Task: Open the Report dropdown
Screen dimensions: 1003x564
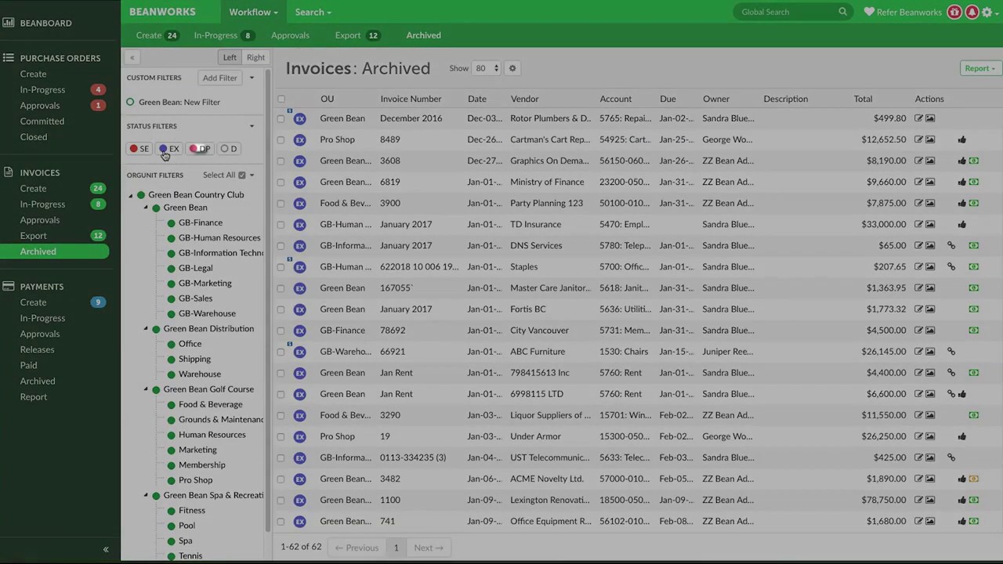Action: click(x=979, y=68)
